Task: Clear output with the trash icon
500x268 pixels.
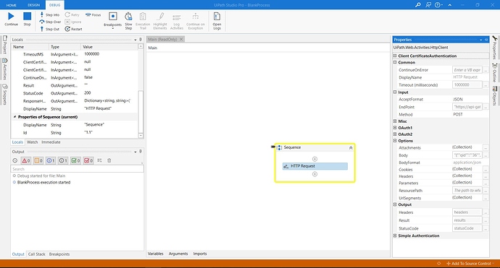Action: [109, 160]
